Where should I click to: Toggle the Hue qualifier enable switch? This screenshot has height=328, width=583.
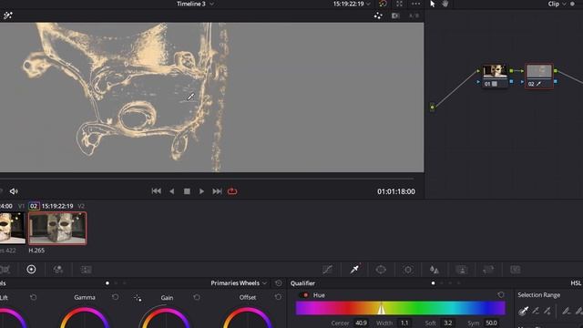(x=304, y=295)
